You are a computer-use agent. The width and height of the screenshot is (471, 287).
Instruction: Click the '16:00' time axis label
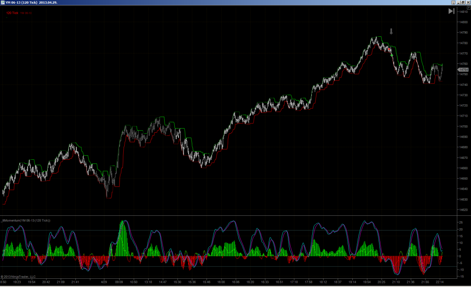(221, 282)
